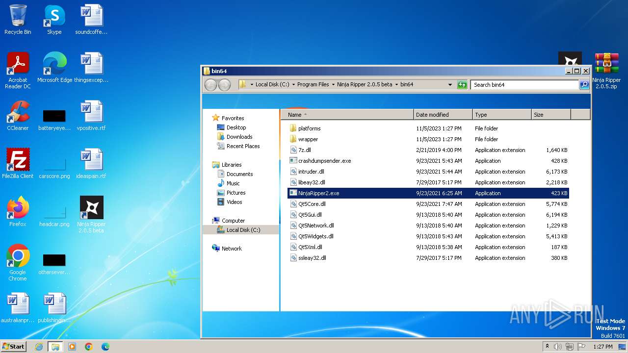Click the Explorer Forward button
Viewport: 628px width, 353px height.
224,85
